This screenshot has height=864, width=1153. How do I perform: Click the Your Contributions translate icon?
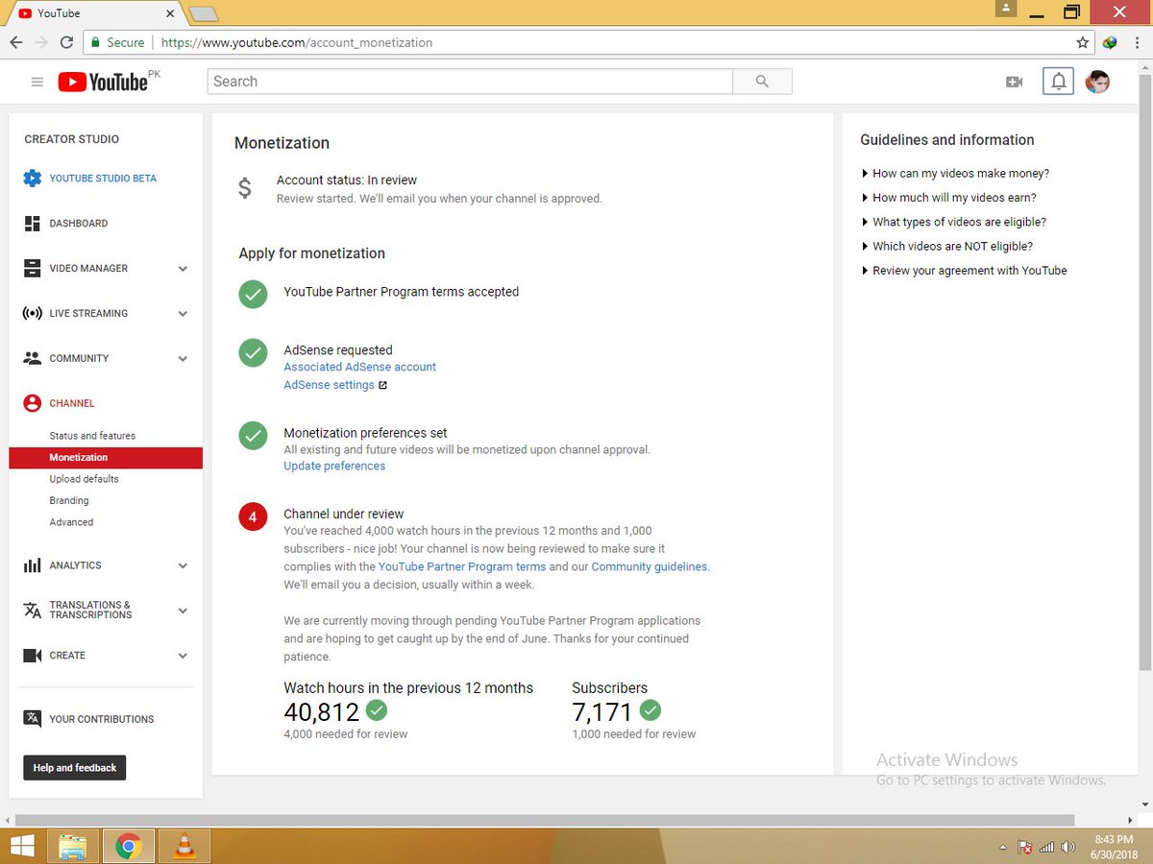33,719
